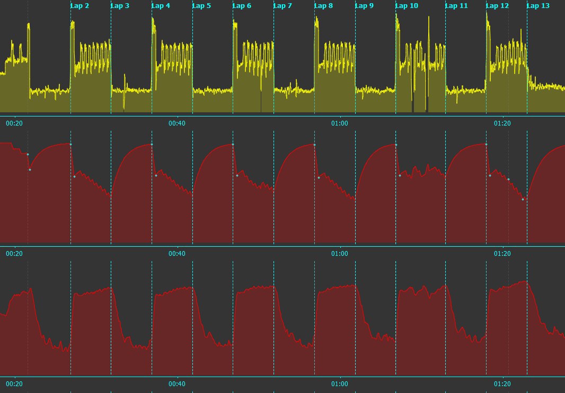Screen dimensions: 565x393
Task: Select the Lap 3 marker label
Action: 120,6
